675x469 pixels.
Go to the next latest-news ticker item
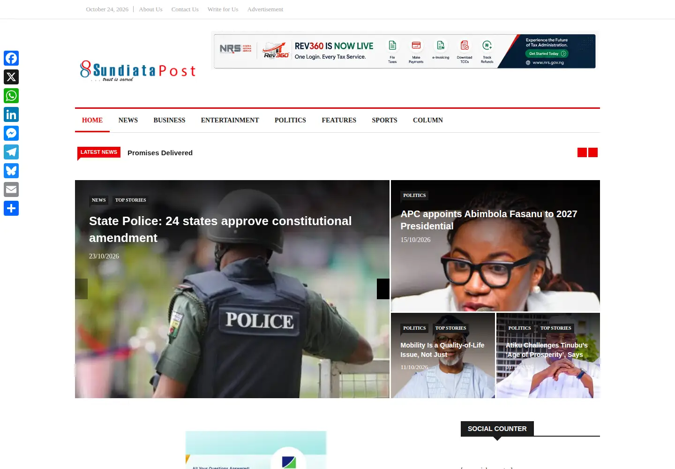tap(593, 152)
